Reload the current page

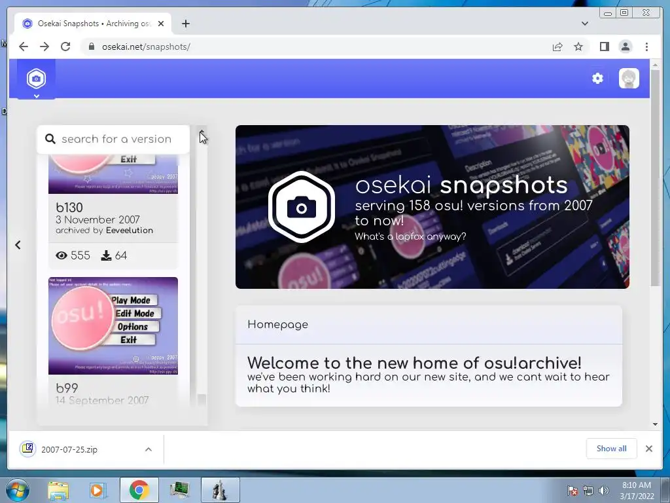(x=65, y=47)
